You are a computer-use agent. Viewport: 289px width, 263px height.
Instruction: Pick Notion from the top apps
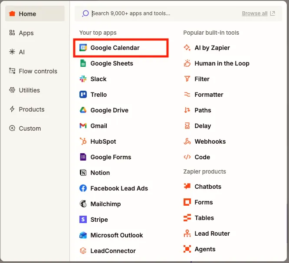point(100,173)
